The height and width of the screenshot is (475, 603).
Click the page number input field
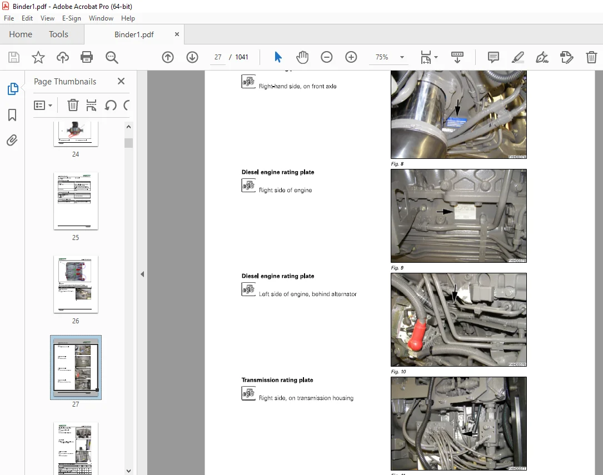(218, 57)
